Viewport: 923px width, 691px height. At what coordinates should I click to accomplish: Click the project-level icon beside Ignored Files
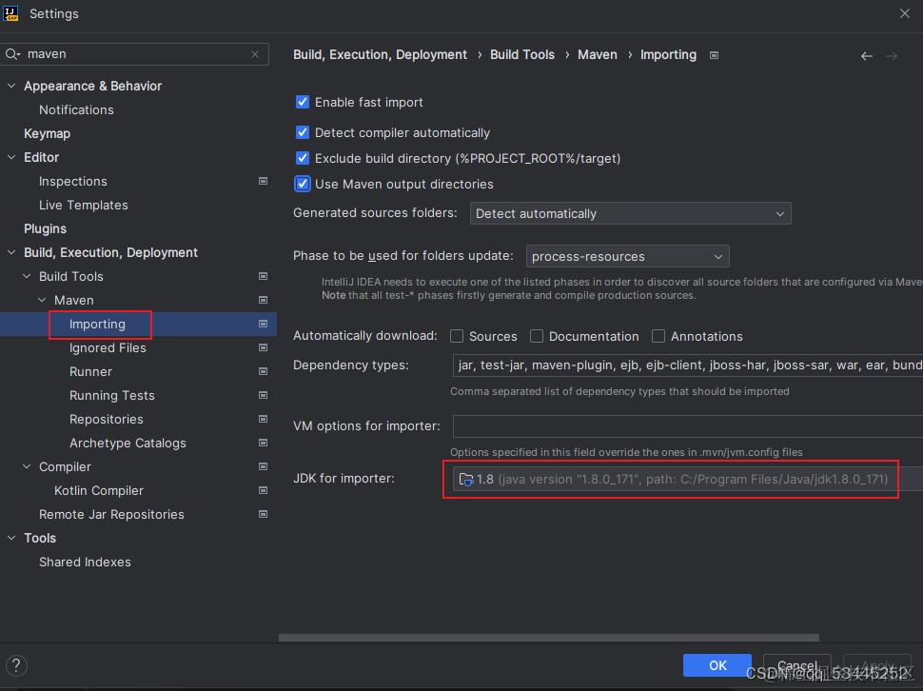pyautogui.click(x=264, y=347)
